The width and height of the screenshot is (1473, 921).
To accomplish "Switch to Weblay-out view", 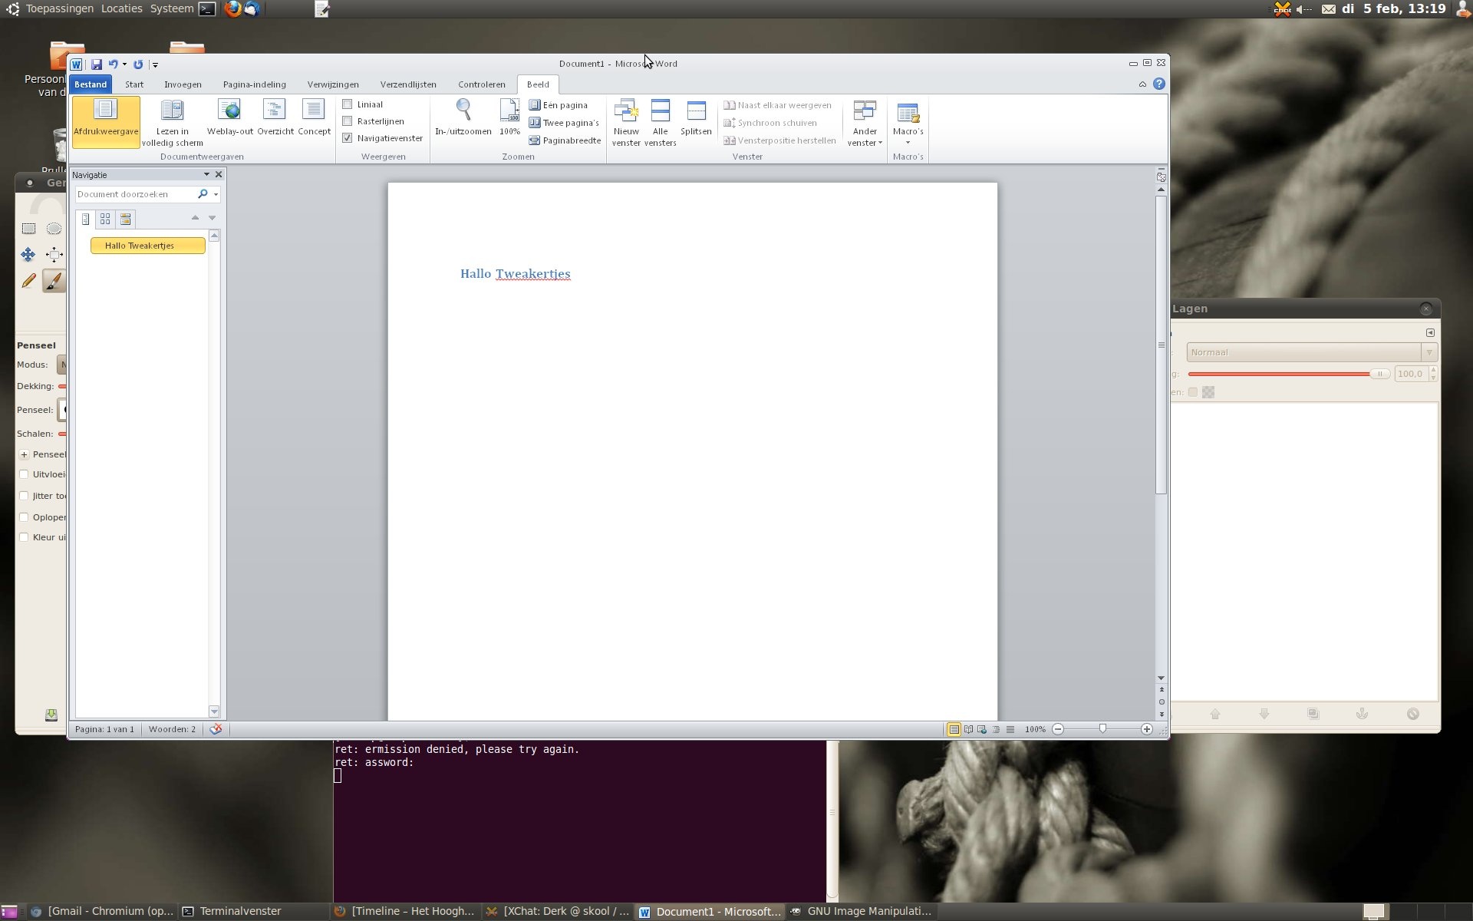I will [229, 111].
